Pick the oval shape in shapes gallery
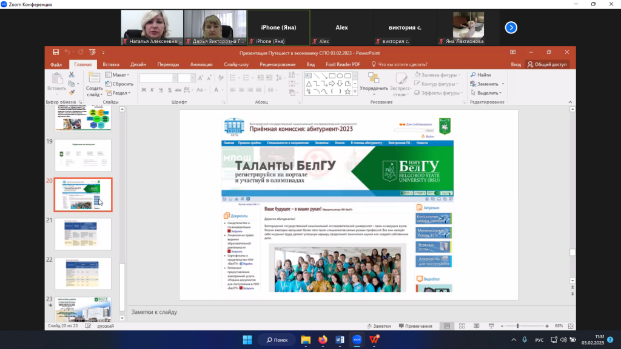This screenshot has width=621, height=349. click(x=340, y=76)
